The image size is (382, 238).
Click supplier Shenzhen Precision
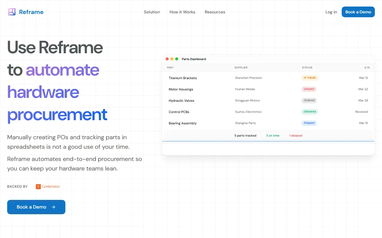pos(249,78)
